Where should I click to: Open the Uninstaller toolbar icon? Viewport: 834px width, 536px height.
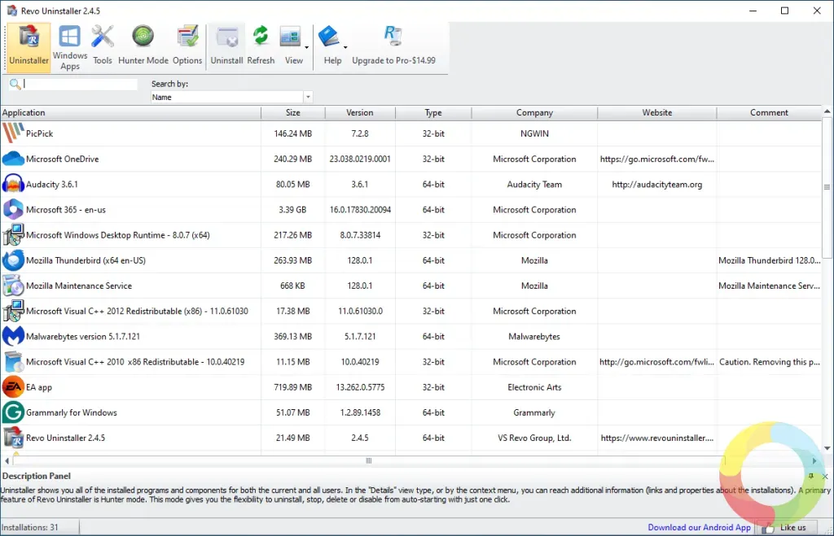[x=29, y=47]
